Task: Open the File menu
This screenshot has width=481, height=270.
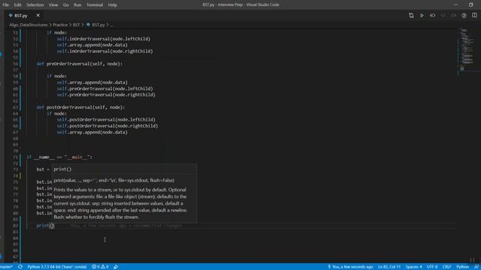Action: point(6,5)
